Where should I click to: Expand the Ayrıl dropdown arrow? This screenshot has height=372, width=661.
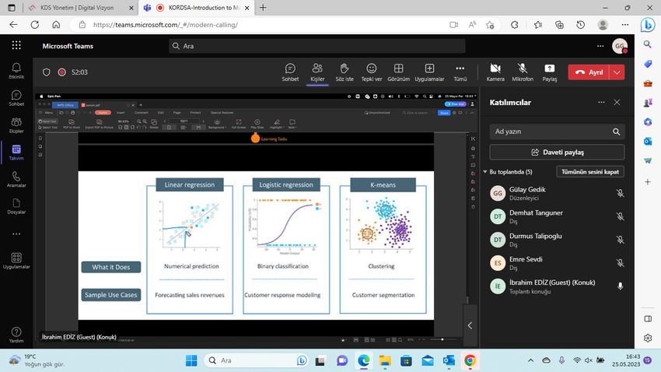point(617,72)
